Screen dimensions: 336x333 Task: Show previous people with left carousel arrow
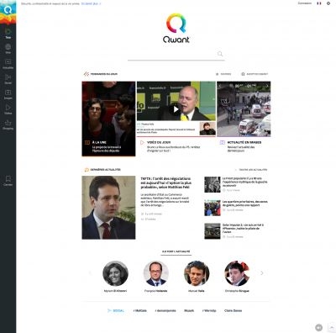pos(90,273)
